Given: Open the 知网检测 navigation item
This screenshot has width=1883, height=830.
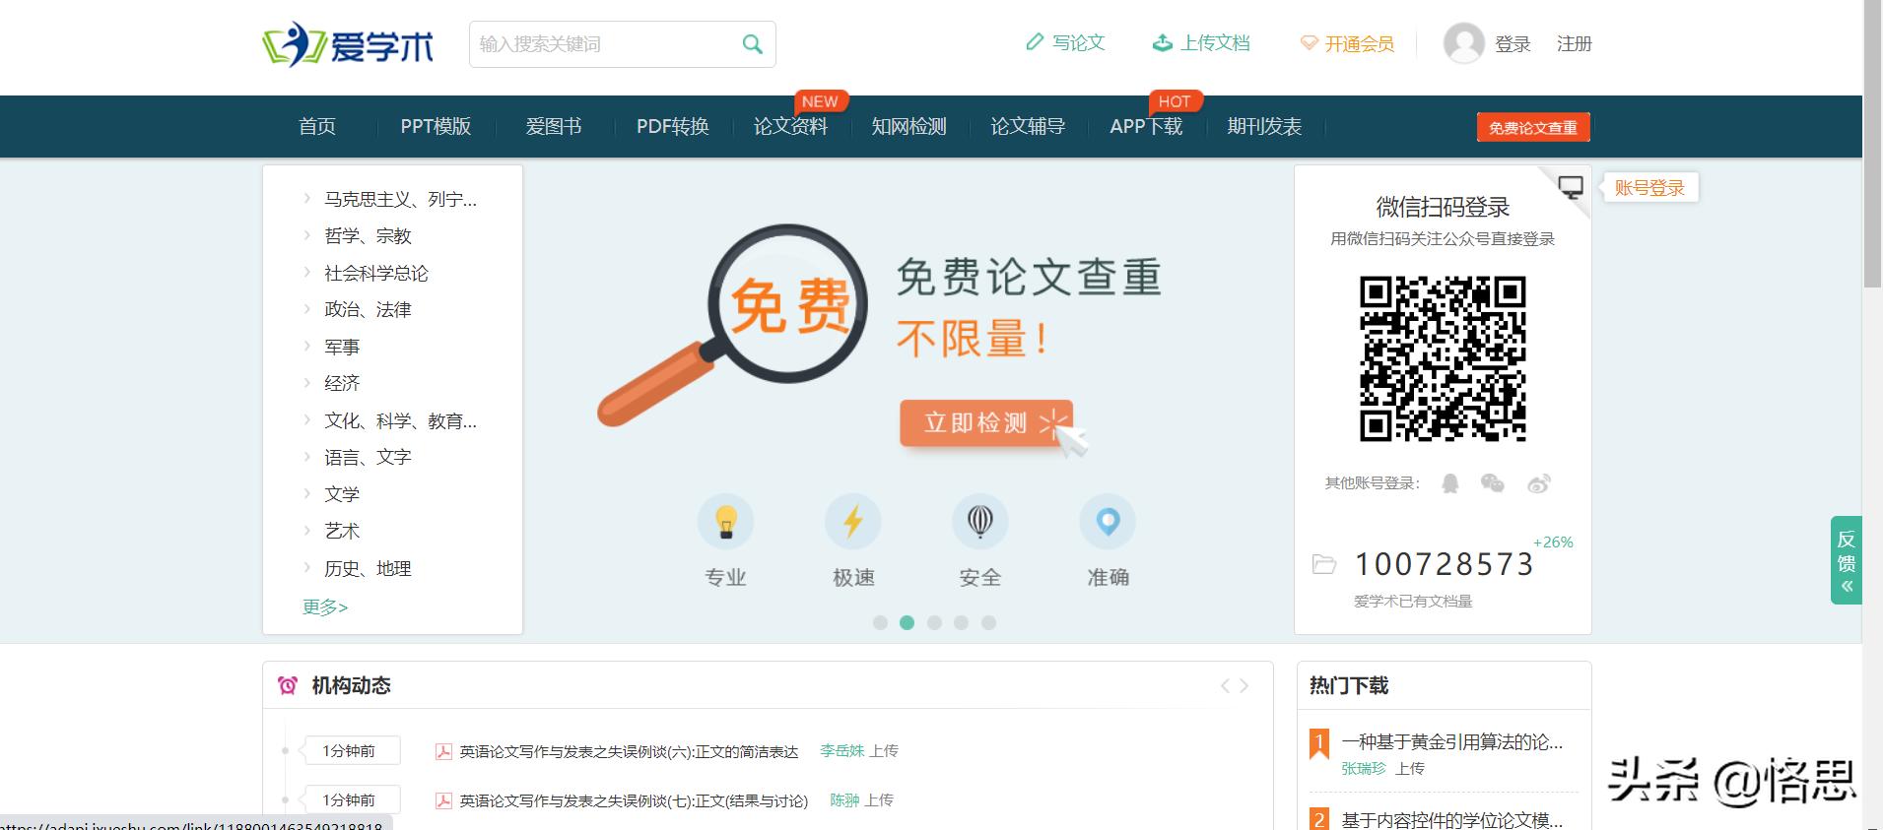Looking at the screenshot, I should pos(908,127).
